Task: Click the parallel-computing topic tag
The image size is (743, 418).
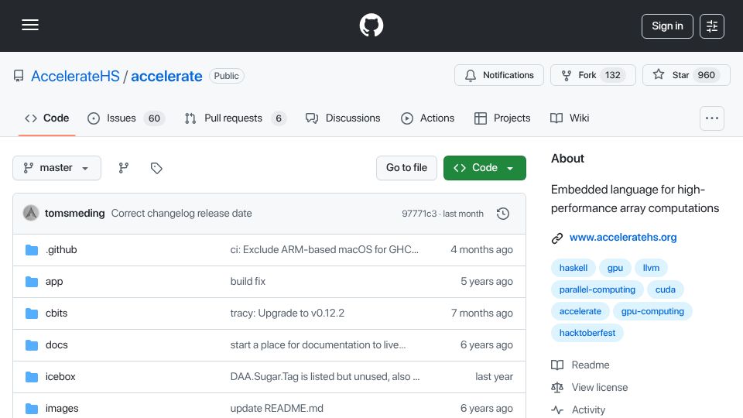Action: click(x=597, y=290)
